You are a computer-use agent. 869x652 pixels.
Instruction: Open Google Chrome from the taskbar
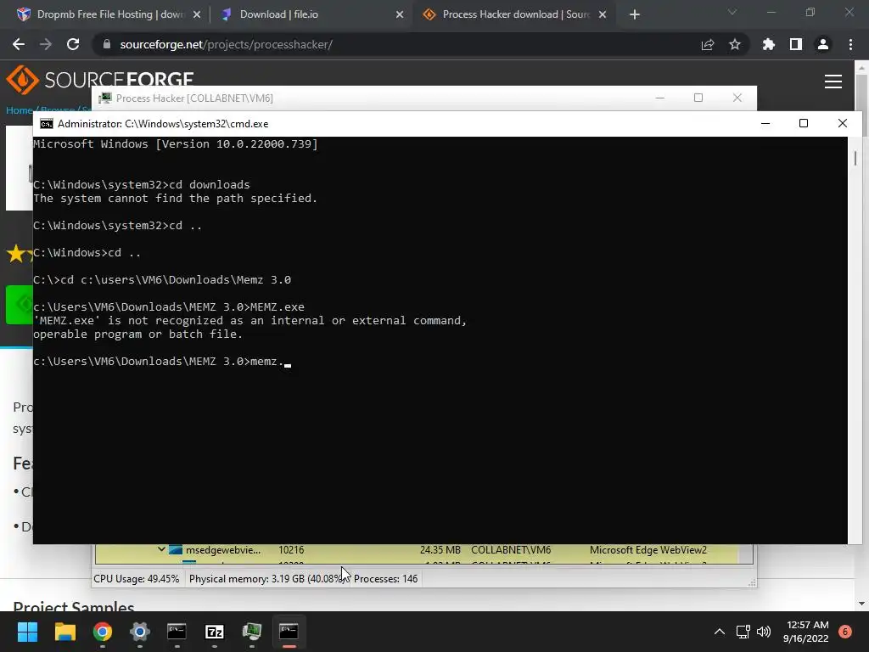103,632
